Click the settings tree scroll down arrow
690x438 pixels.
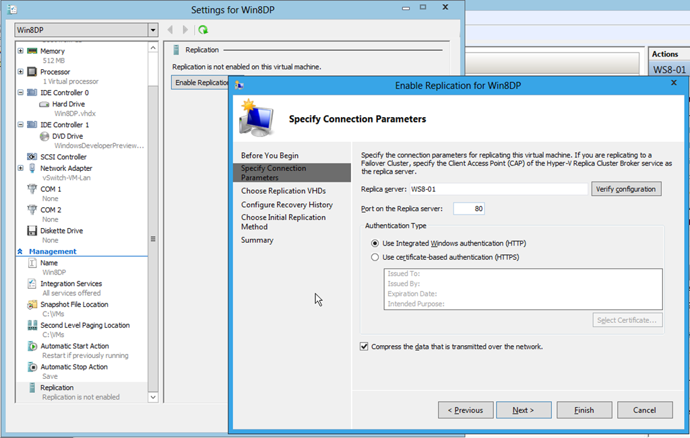[x=153, y=397]
